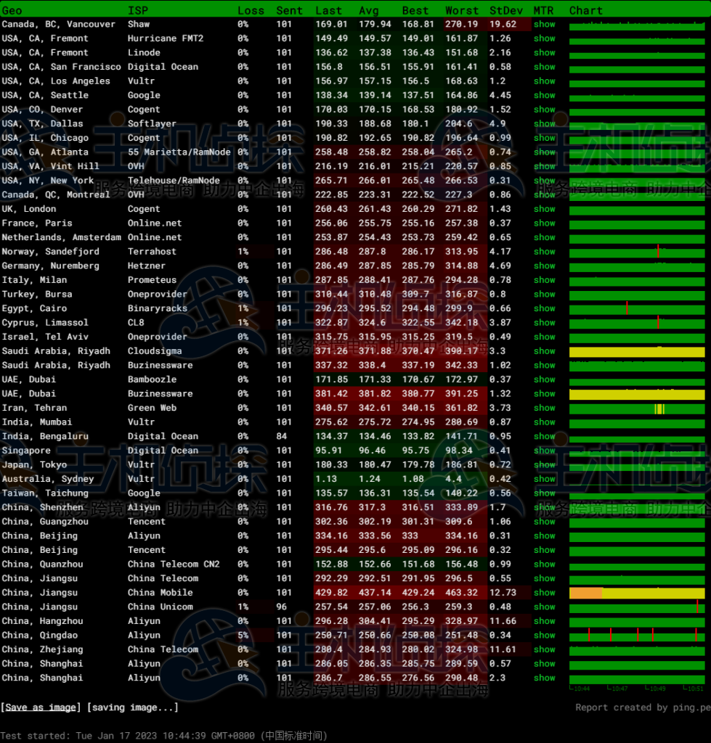Click the 5% loss value for Qingdao

point(243,636)
